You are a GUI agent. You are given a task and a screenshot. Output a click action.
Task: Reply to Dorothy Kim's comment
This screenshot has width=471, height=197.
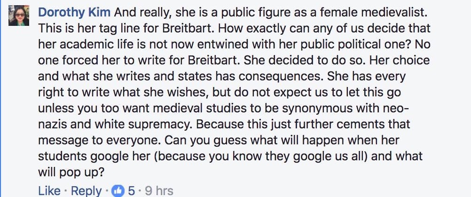pos(86,191)
